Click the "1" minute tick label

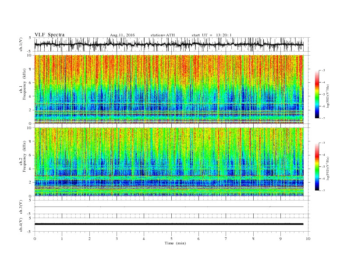[x=62, y=239]
